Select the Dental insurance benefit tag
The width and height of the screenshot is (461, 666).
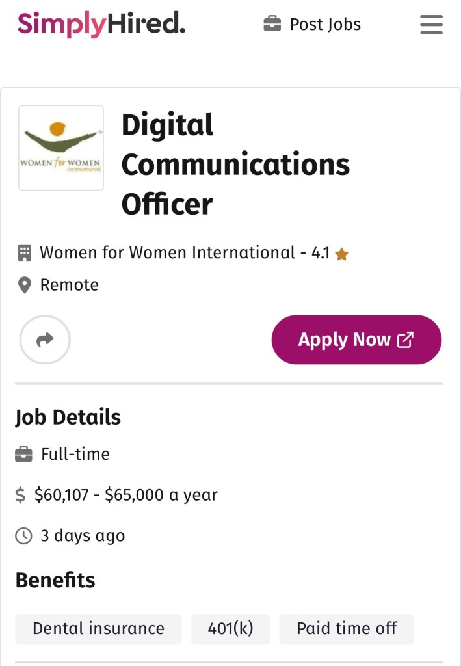pyautogui.click(x=98, y=629)
